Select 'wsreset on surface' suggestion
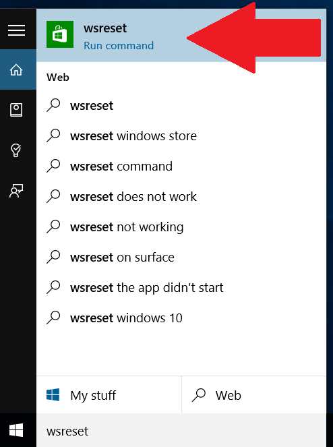 click(181, 257)
